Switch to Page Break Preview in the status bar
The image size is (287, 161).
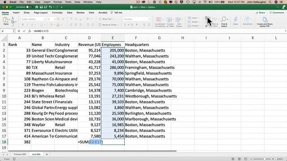click(x=246, y=159)
